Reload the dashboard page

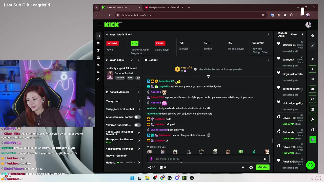coord(110,15)
